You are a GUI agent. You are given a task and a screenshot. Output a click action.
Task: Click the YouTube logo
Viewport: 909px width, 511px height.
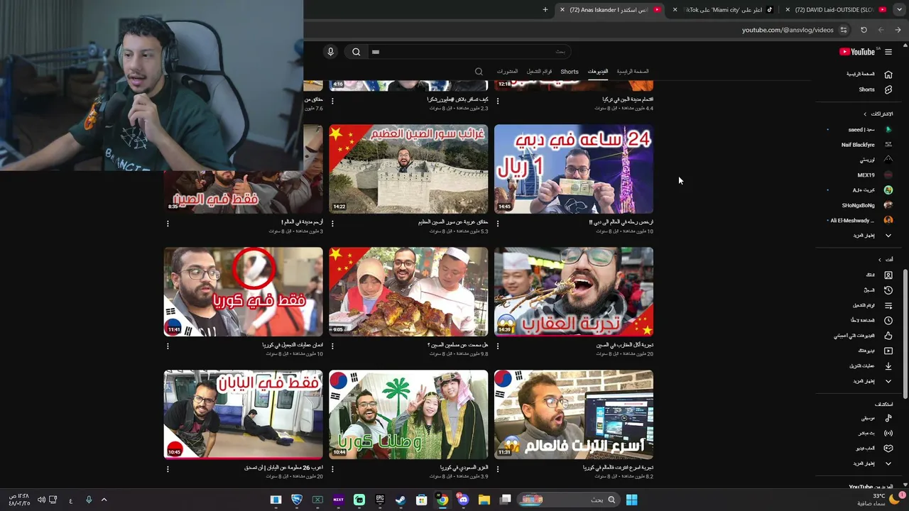pos(857,52)
